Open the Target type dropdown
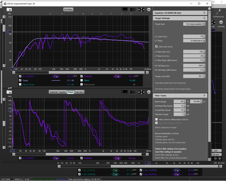The height and width of the screenshot is (181, 226). point(194,24)
